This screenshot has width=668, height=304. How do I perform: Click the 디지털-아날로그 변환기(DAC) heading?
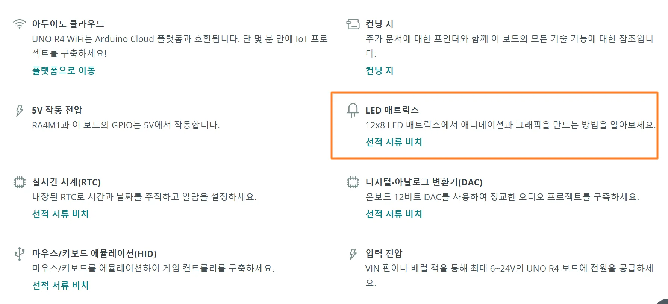click(424, 182)
